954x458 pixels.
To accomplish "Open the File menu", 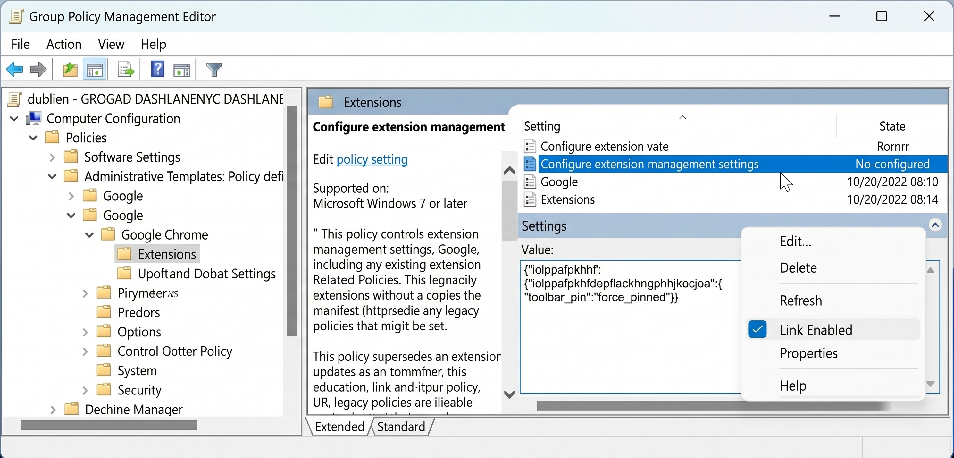I will pyautogui.click(x=21, y=44).
